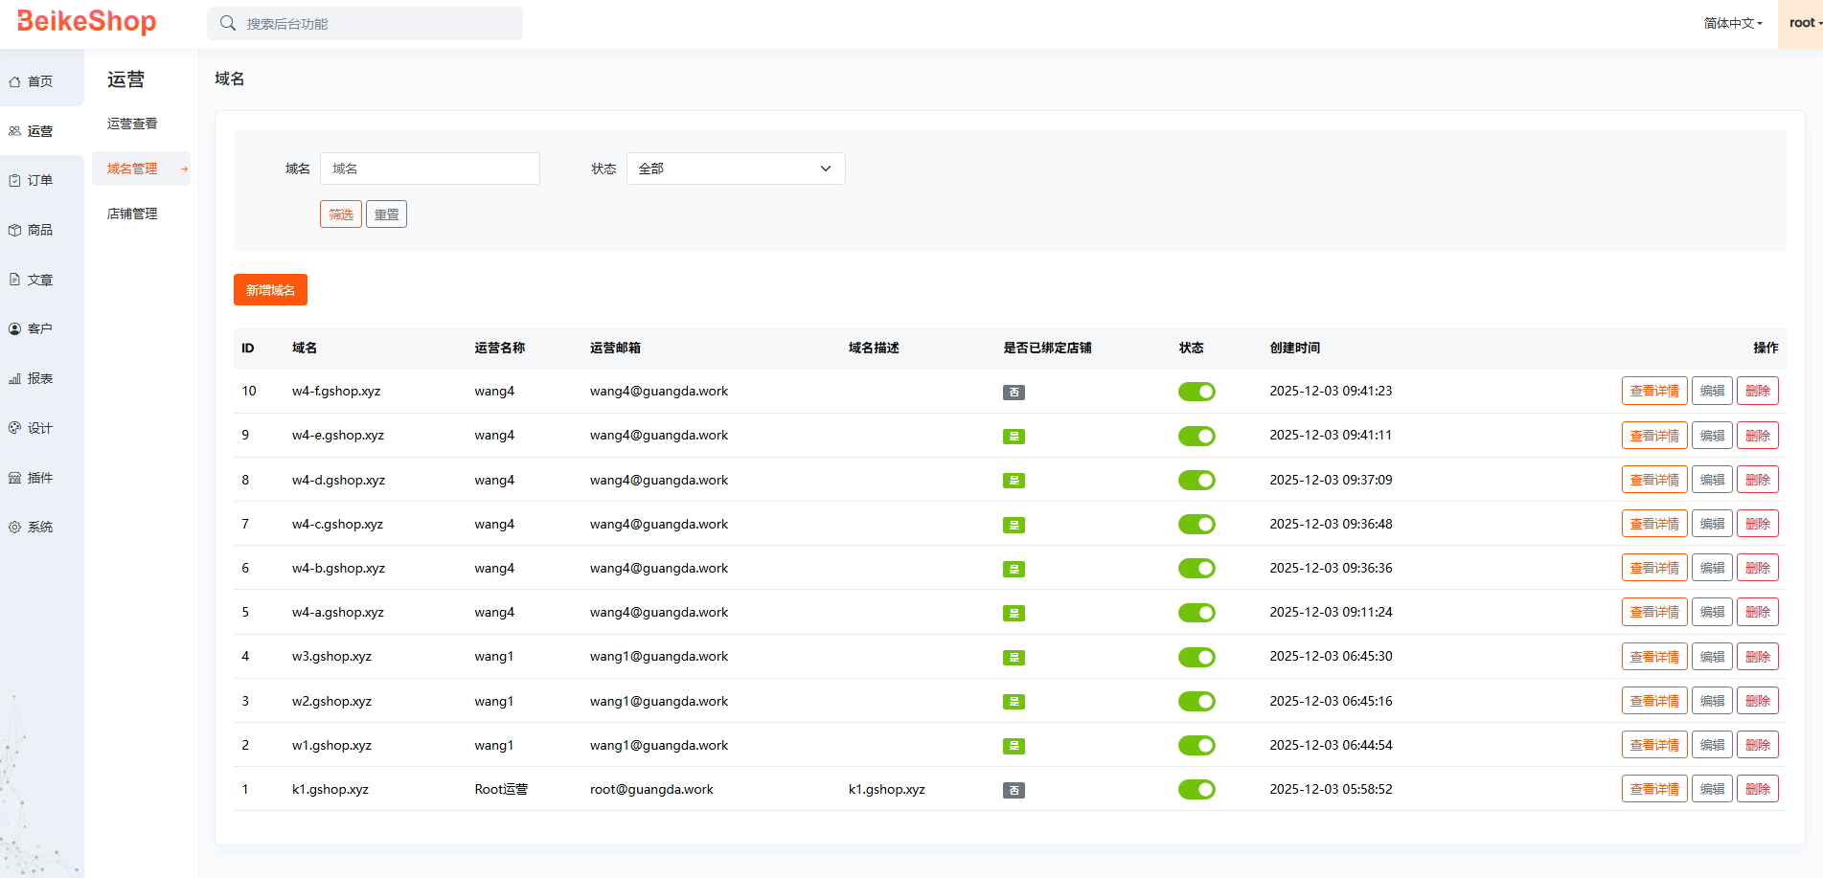Open the root user menu
The width and height of the screenshot is (1823, 878).
pos(1803,23)
